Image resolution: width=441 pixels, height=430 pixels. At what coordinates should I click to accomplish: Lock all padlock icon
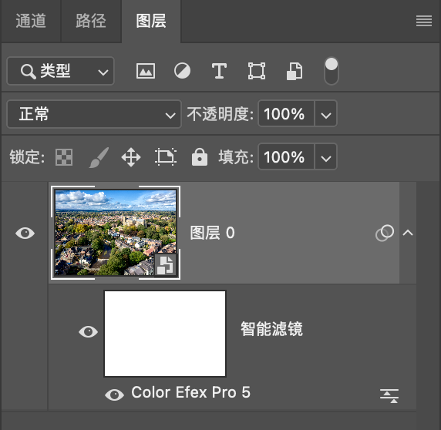point(200,157)
